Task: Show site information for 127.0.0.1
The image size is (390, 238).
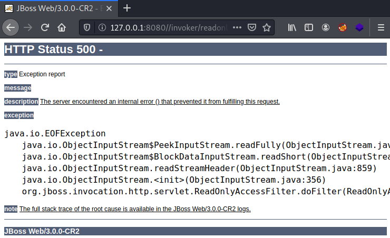Action: [102, 27]
